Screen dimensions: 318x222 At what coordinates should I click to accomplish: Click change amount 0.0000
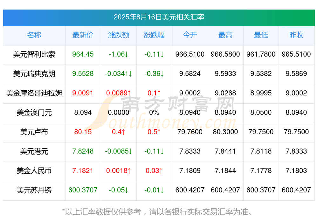pyautogui.click(x=119, y=112)
